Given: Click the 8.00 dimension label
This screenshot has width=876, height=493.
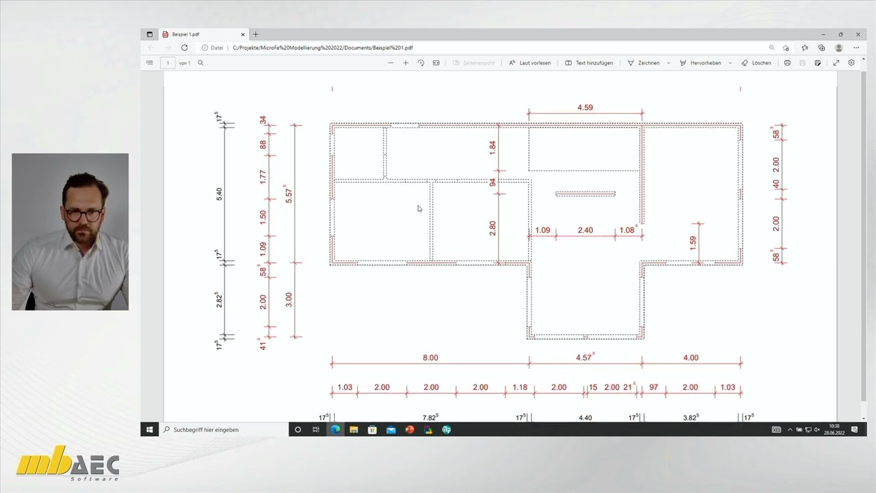Looking at the screenshot, I should tap(430, 357).
